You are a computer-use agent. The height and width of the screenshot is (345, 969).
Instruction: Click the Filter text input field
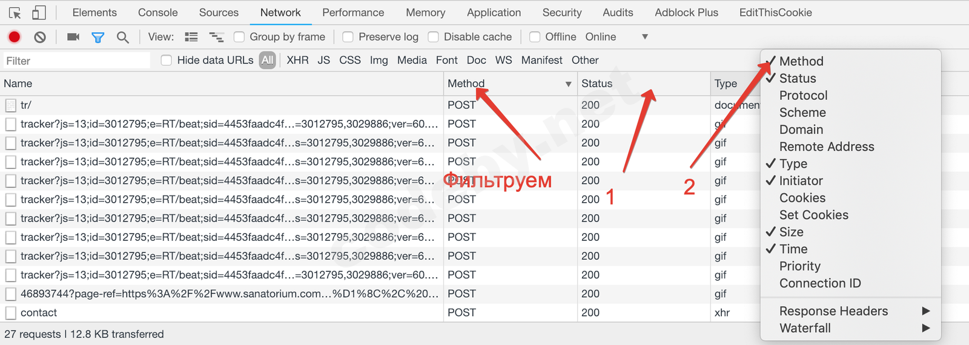point(76,61)
